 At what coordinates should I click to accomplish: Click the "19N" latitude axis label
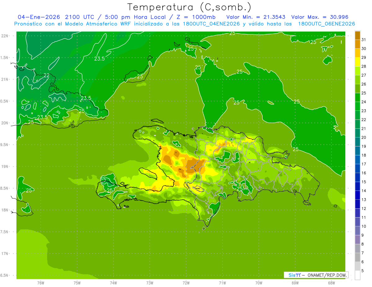click(x=5, y=166)
